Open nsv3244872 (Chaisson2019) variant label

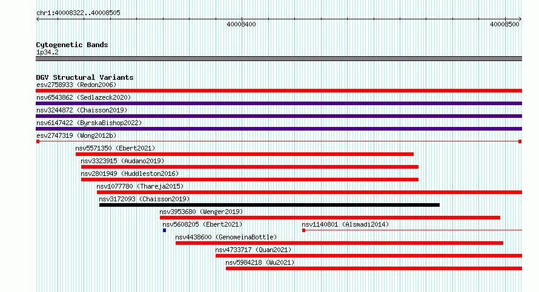[82, 110]
